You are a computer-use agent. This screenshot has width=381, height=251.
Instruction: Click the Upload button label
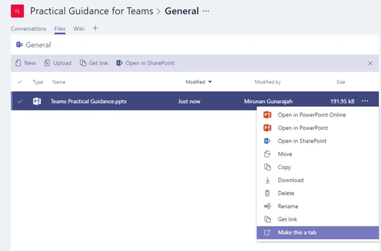point(62,63)
